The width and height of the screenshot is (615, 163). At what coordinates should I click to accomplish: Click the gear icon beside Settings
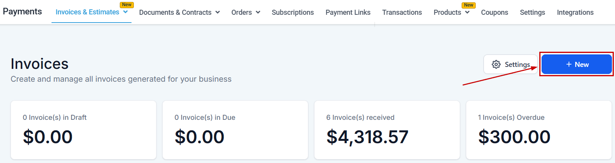click(496, 65)
